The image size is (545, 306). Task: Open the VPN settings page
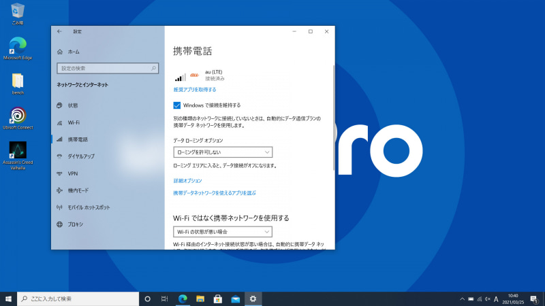pos(108,173)
